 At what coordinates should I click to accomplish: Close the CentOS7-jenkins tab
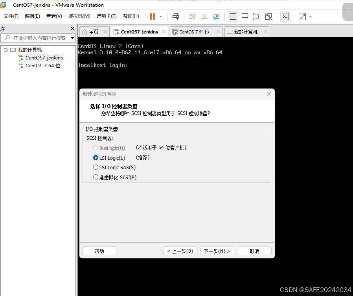point(164,32)
